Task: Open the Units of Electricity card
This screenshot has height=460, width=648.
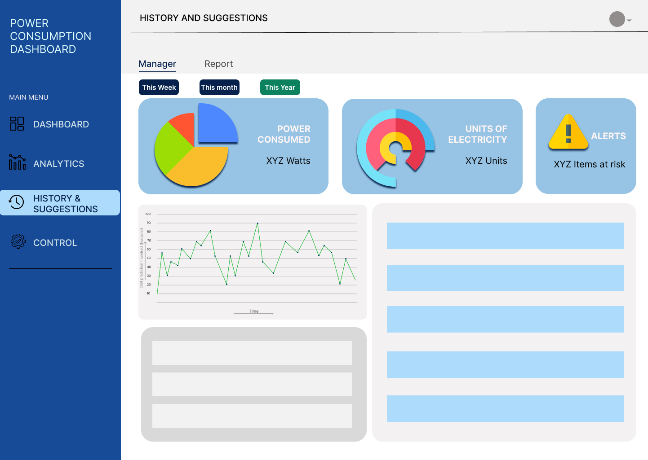Action: click(432, 146)
